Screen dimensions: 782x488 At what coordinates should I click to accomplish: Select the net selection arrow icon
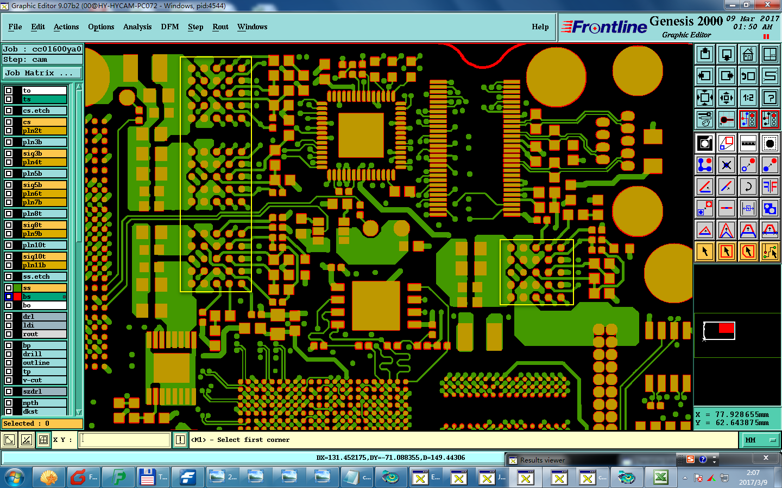click(770, 252)
